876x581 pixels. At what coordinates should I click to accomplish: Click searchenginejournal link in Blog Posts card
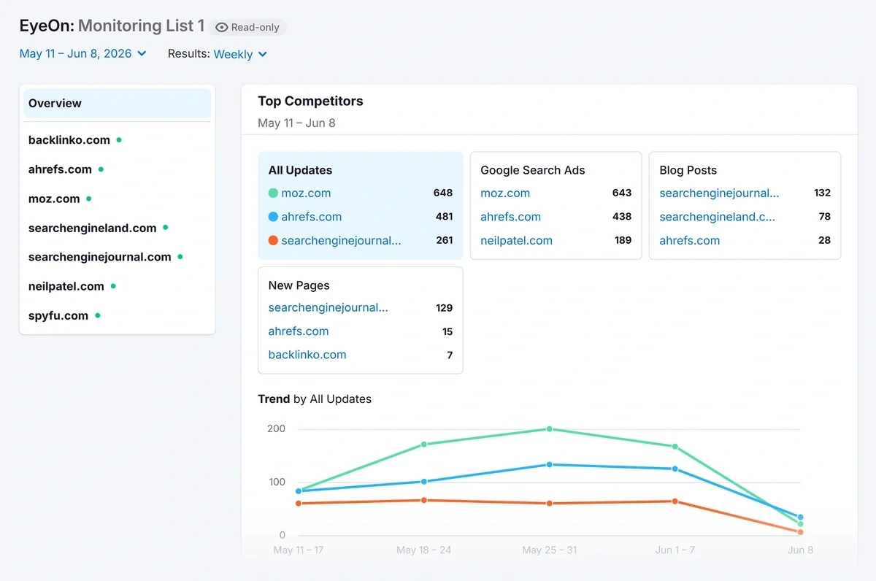point(719,193)
